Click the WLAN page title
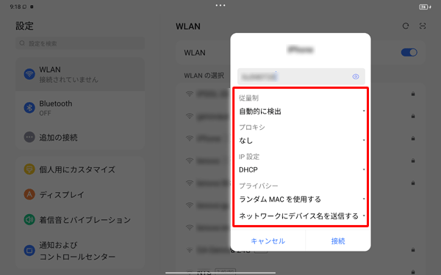The image size is (441, 275). pos(188,26)
